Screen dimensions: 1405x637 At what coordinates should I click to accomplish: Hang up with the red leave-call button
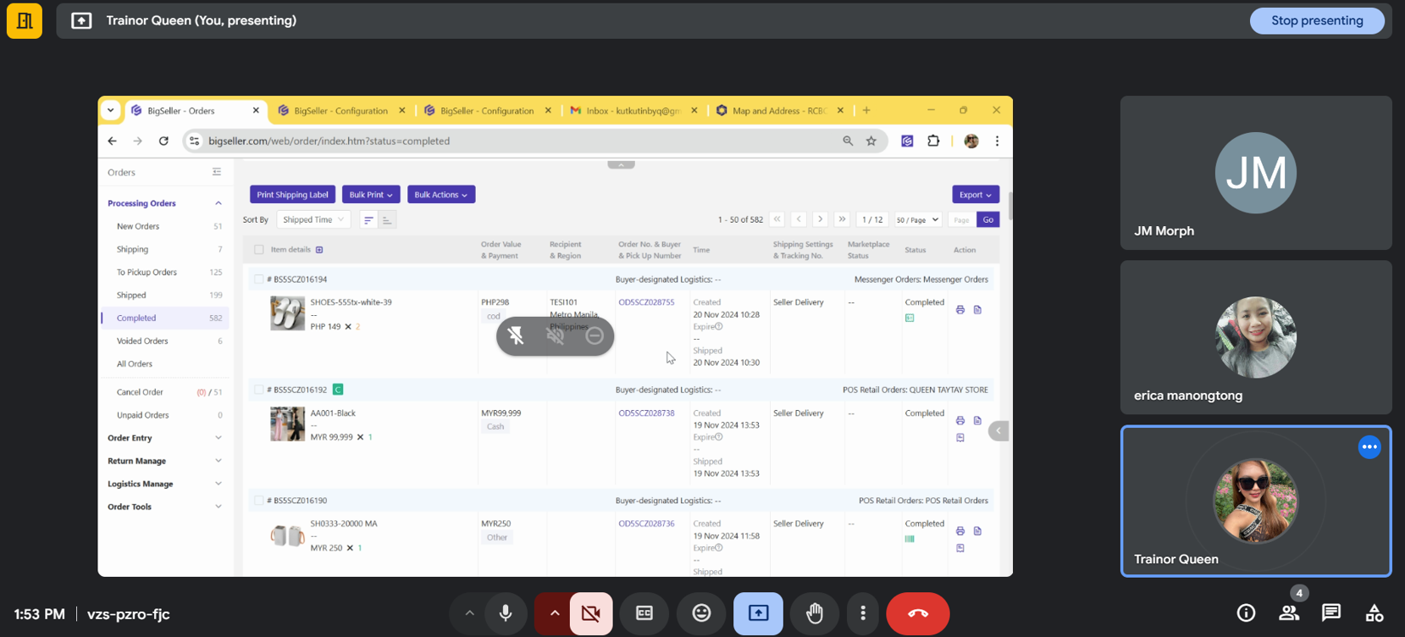click(x=917, y=613)
